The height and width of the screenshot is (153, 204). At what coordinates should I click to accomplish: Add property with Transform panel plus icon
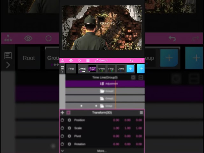(x=62, y=113)
